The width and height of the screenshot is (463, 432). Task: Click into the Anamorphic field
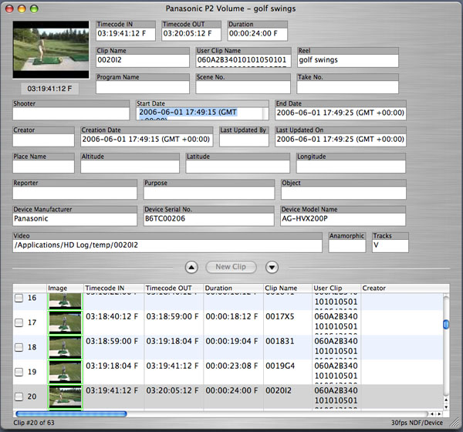[x=347, y=246]
